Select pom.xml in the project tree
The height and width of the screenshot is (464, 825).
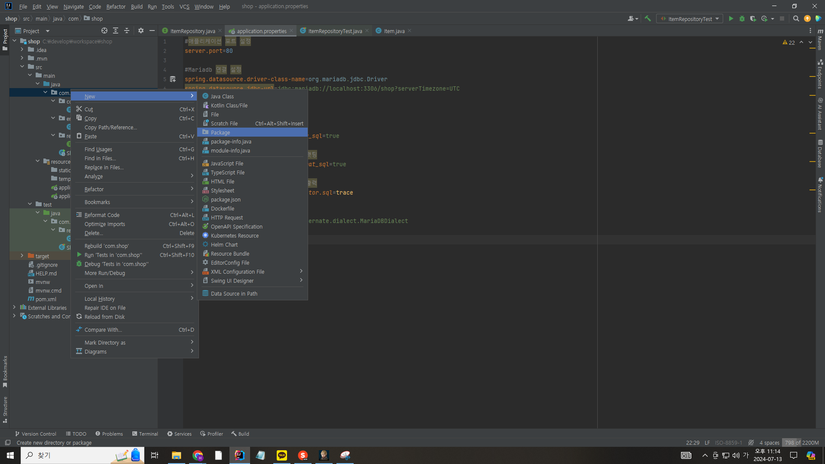pyautogui.click(x=46, y=299)
